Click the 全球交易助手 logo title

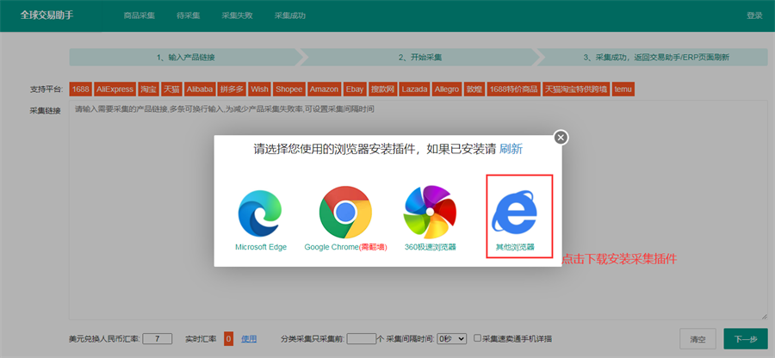(x=47, y=15)
